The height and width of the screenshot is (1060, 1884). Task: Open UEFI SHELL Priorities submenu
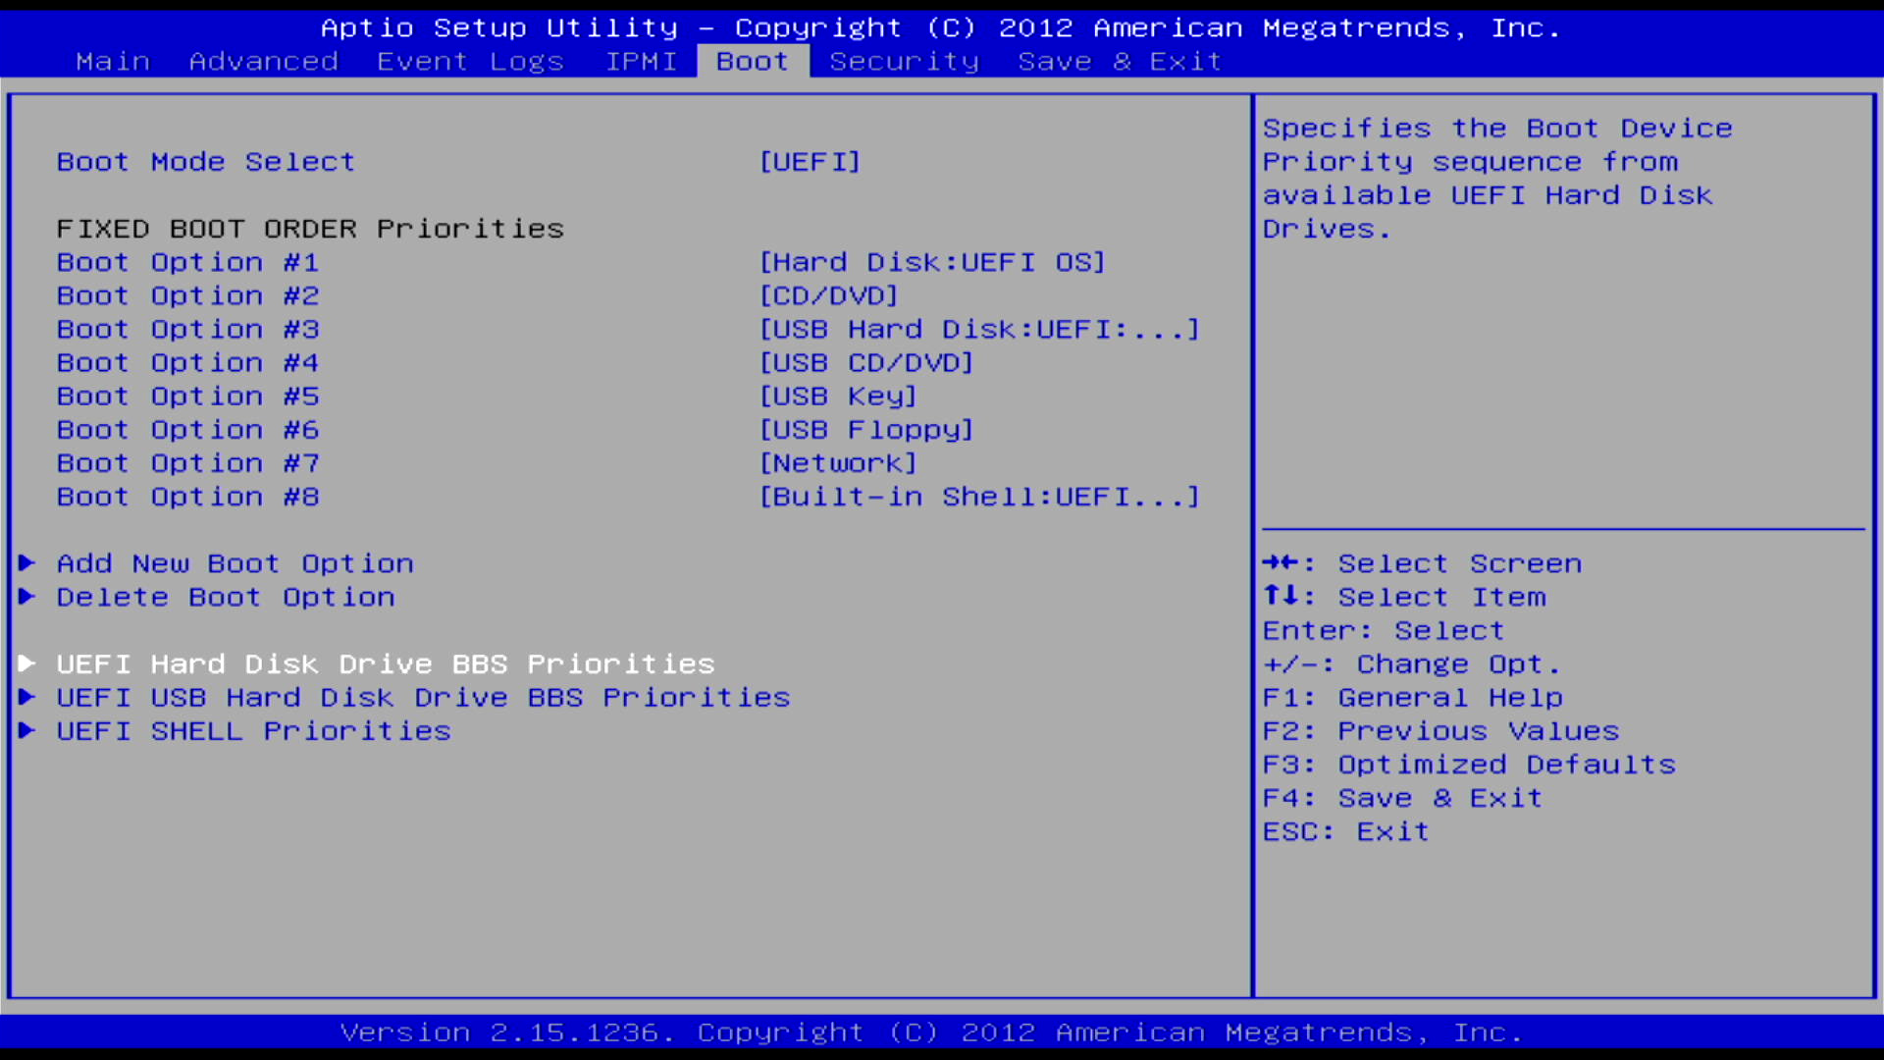253,731
